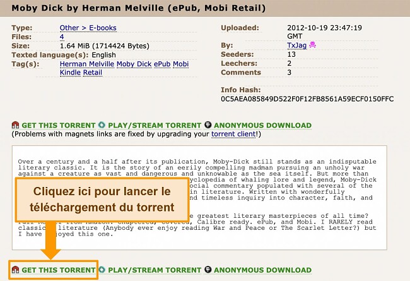Choose the upper ANONYMOUS DOWNLOAD link
410x281 pixels.
coord(263,126)
